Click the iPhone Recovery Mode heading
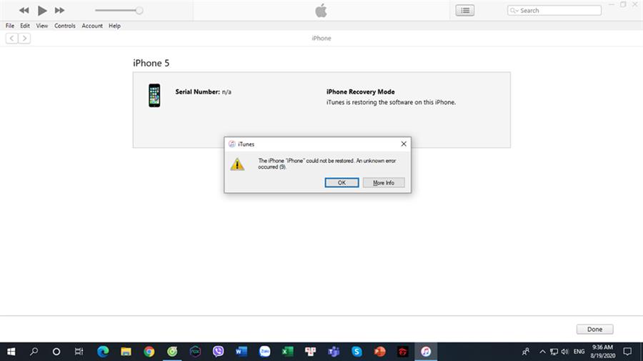 point(361,92)
